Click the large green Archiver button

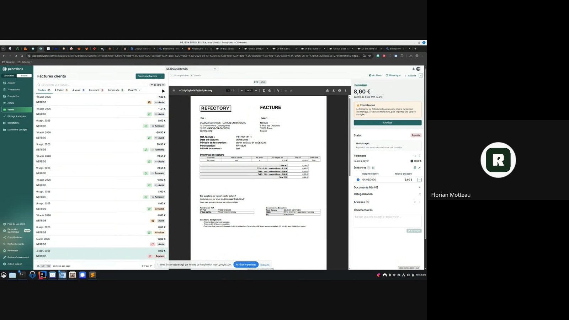coord(388,123)
